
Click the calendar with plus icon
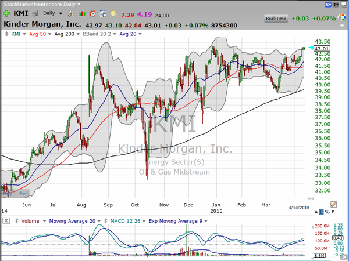103,14
